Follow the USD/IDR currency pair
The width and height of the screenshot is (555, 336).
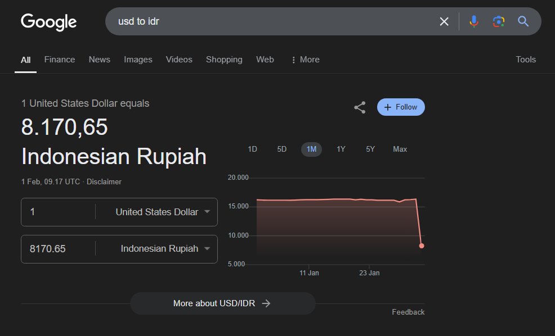[401, 107]
